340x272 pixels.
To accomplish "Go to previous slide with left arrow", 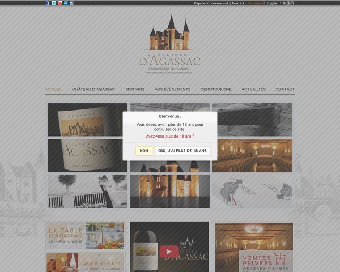I will pos(41,156).
